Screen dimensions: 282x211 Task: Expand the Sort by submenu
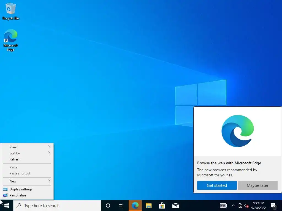pos(27,153)
